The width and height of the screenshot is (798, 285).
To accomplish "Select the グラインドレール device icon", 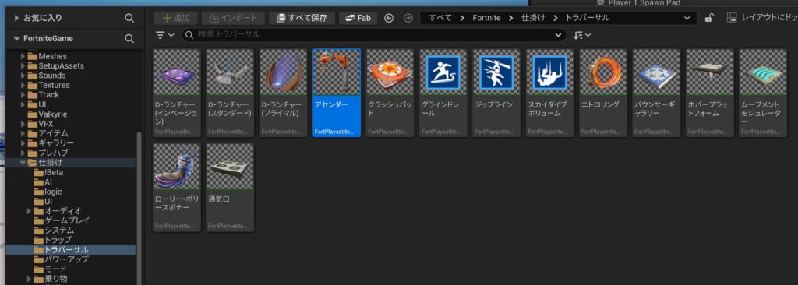I will [443, 72].
